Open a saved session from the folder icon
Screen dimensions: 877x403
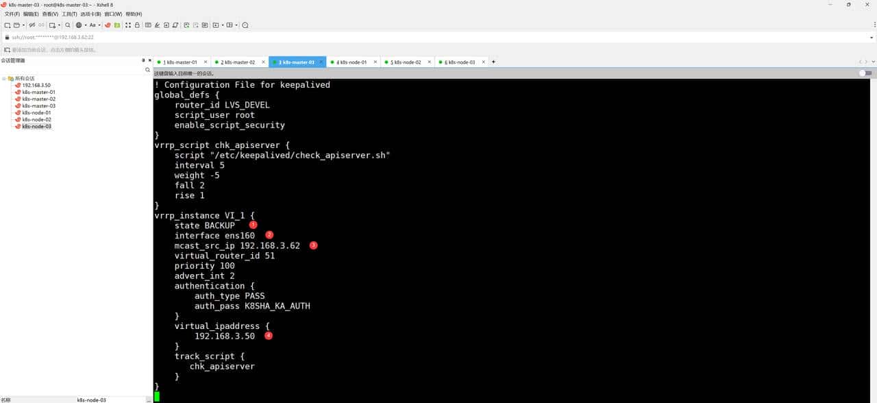click(x=17, y=25)
